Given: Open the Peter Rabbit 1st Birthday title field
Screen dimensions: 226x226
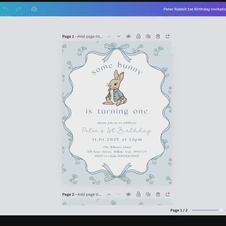Looking at the screenshot, I should pyautogui.click(x=195, y=9).
